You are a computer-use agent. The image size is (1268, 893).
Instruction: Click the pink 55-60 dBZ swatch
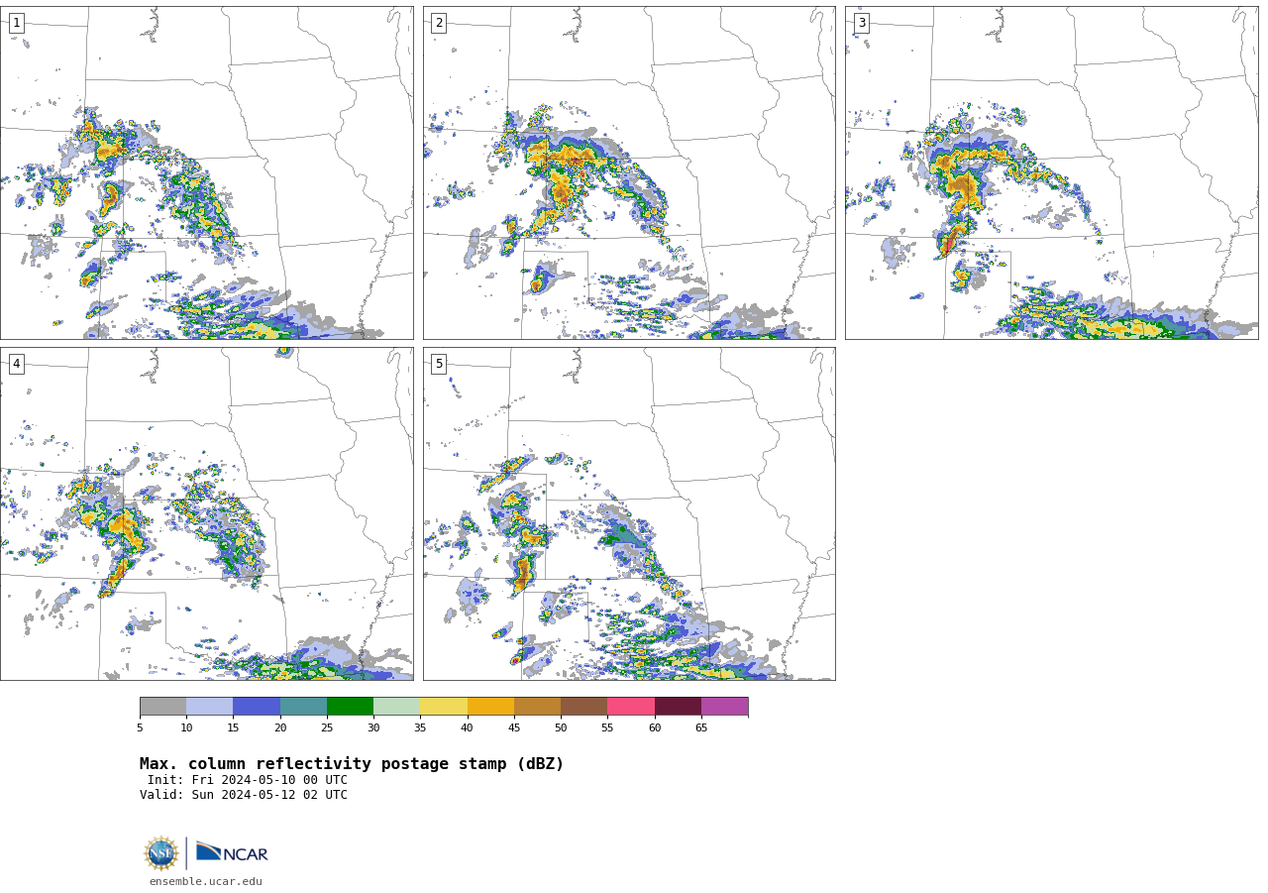pos(631,706)
